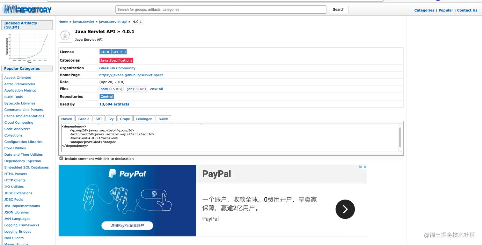482x245 pixels.
Task: Open the HTML Parsers category
Action: pos(16,174)
